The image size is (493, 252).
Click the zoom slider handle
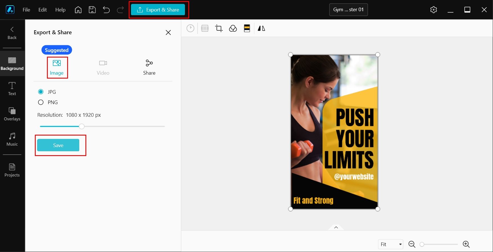tap(422, 244)
